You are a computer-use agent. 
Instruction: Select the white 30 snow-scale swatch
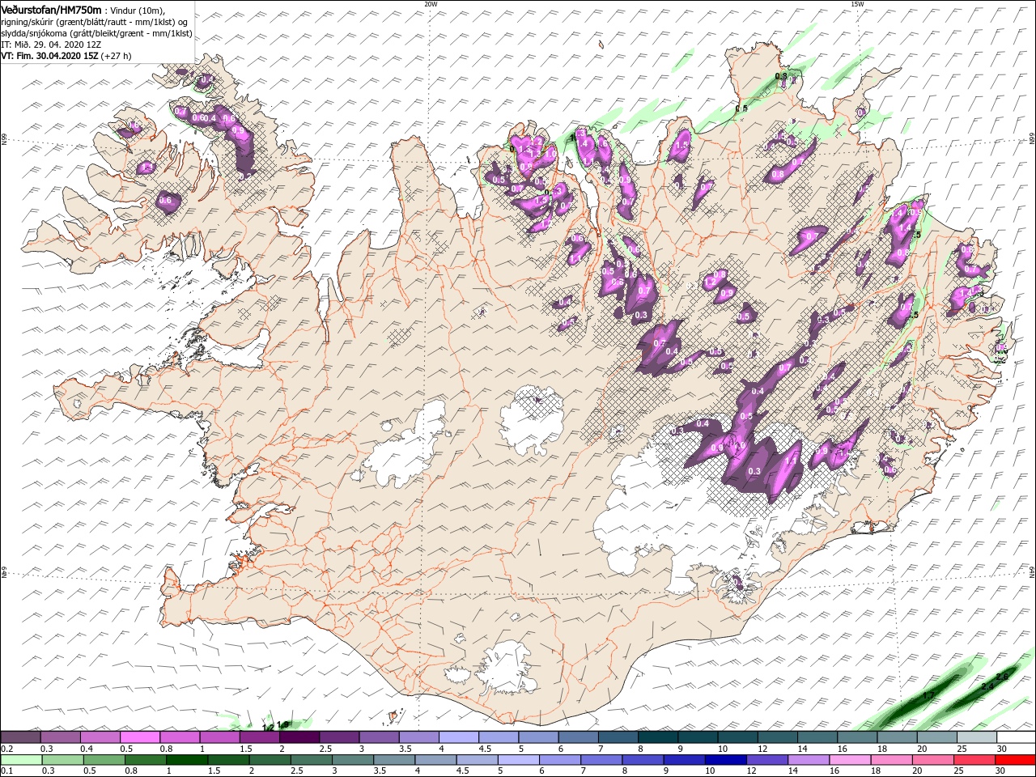(1015, 737)
